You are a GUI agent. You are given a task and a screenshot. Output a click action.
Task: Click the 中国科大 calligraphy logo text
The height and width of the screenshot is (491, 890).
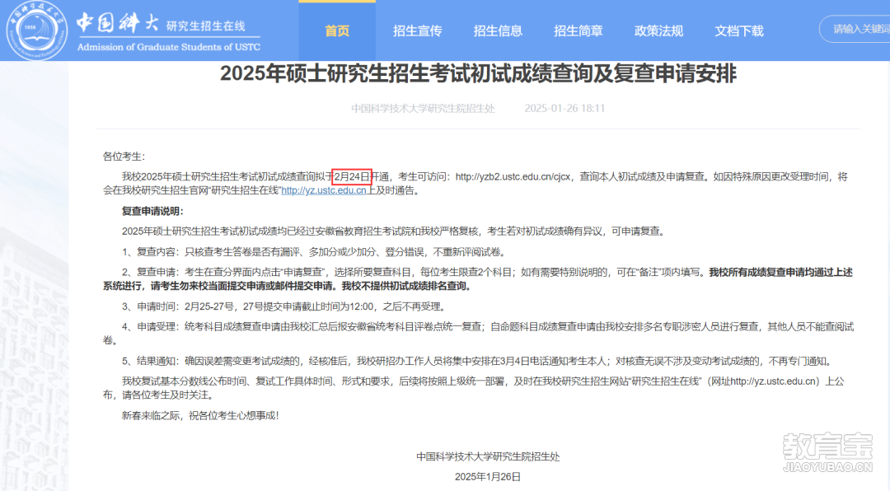(118, 23)
